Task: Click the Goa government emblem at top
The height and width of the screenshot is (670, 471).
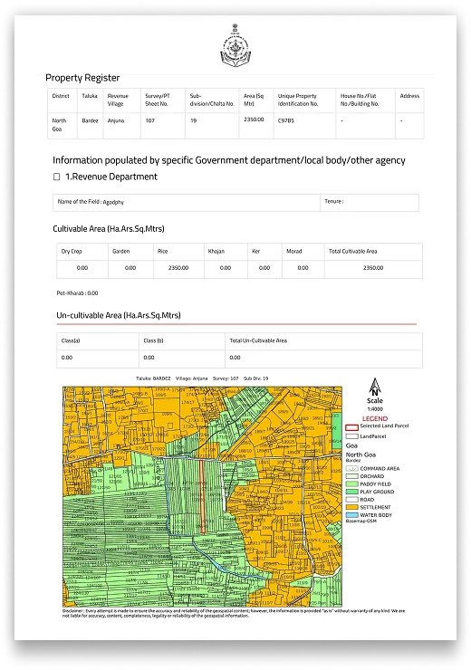Action: click(235, 45)
